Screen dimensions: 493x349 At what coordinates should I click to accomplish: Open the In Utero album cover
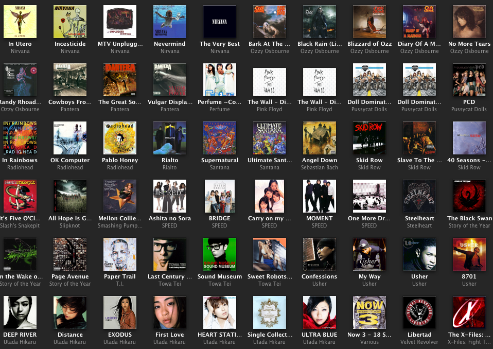[x=20, y=22]
